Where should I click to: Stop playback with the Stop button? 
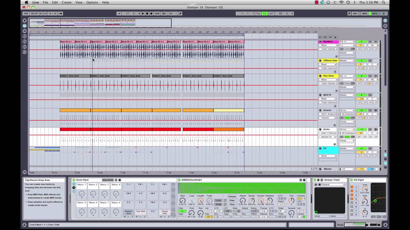point(147,13)
